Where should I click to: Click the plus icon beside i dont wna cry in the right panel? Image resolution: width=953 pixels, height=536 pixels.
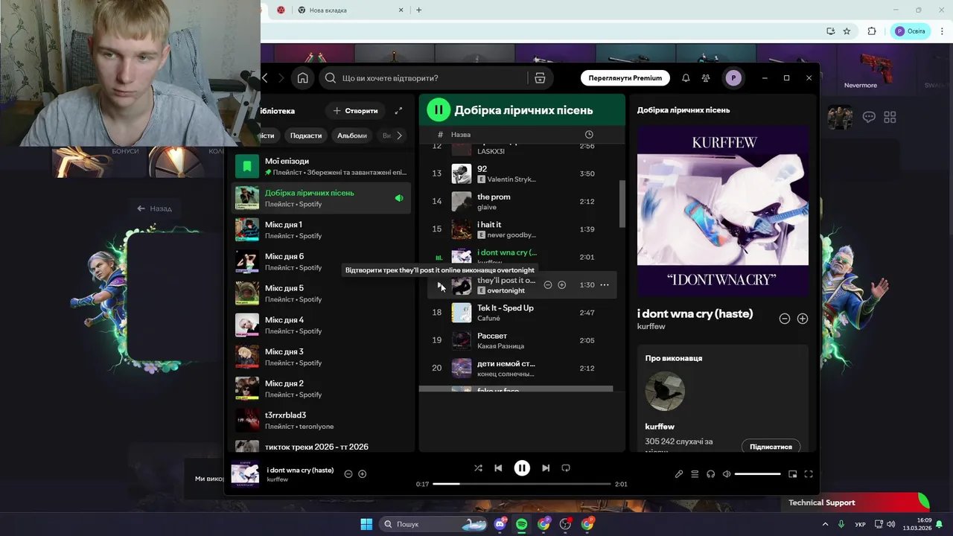803,319
